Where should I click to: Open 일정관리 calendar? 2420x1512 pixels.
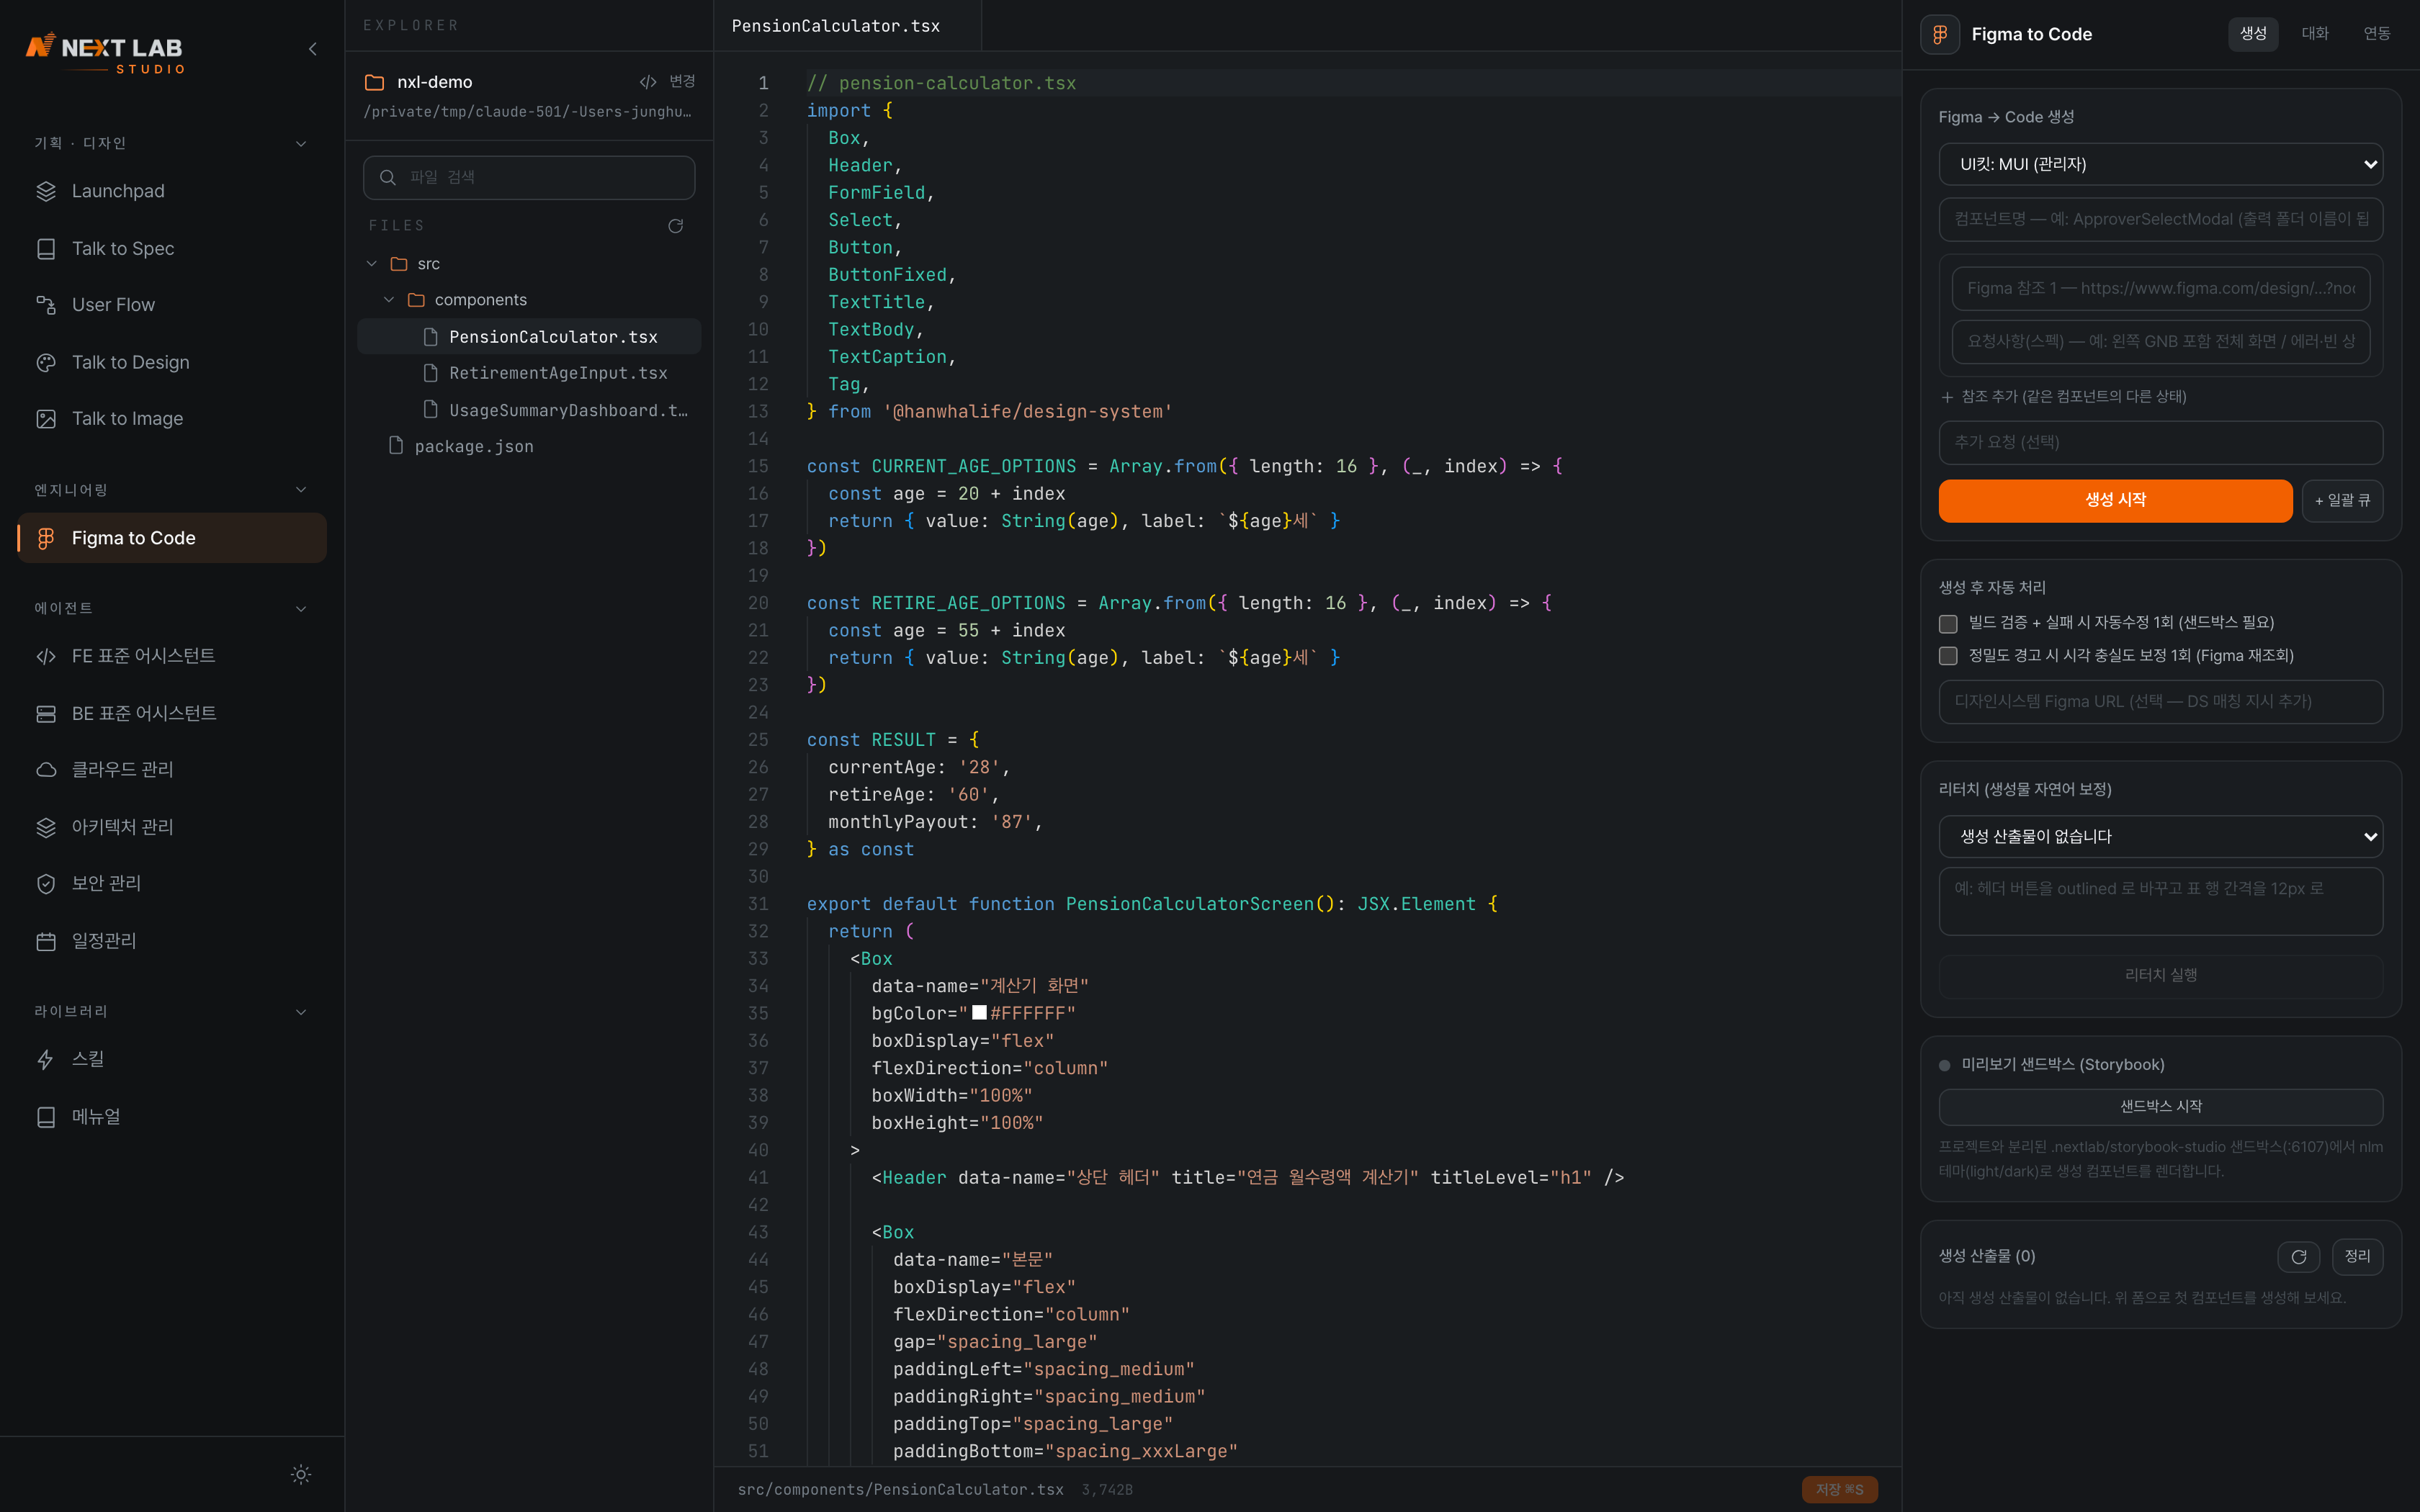click(x=172, y=941)
